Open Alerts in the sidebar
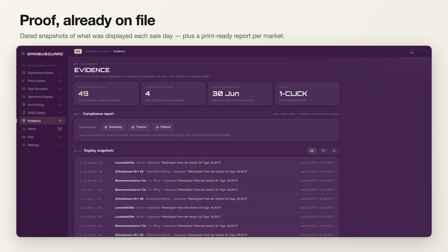The image size is (448, 252). click(x=43, y=129)
